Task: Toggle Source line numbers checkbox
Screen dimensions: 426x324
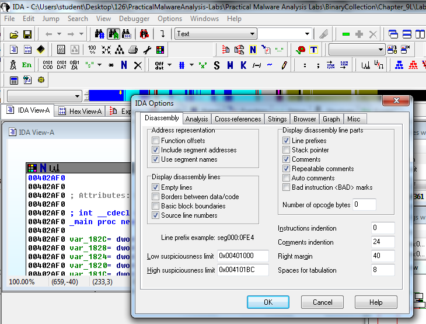Action: [155, 215]
